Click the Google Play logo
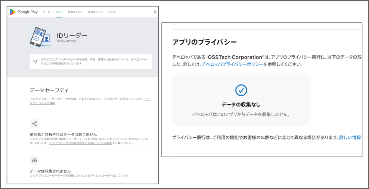 tap(24, 12)
